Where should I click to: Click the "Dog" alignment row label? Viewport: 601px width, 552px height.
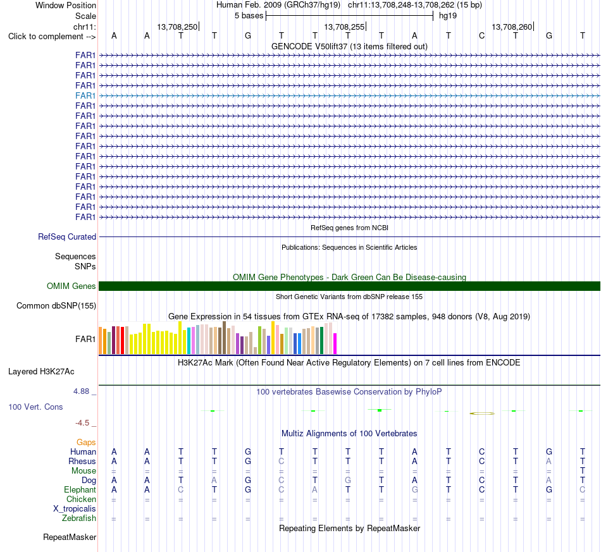pyautogui.click(x=89, y=481)
